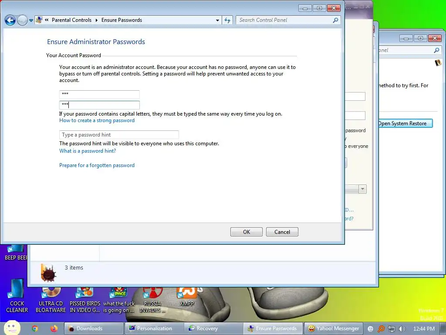Click the Your Account Password section label
Image resolution: width=446 pixels, height=335 pixels.
73,55
